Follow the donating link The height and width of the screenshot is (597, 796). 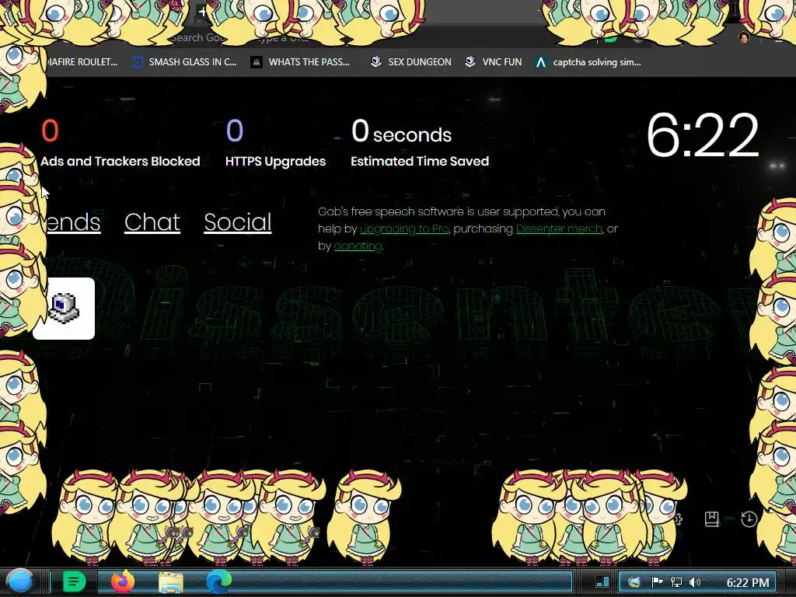tap(358, 246)
